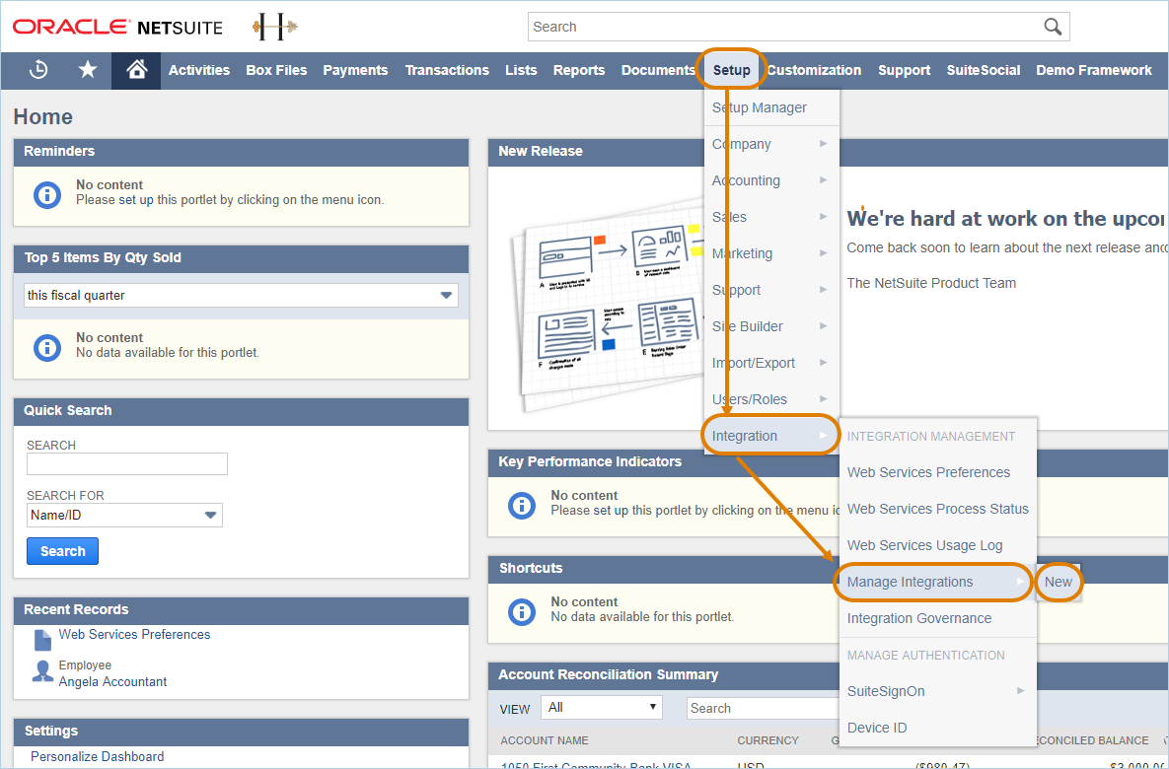Click the company logo beside NetSuite
Screen dimensions: 1169x769
click(274, 28)
